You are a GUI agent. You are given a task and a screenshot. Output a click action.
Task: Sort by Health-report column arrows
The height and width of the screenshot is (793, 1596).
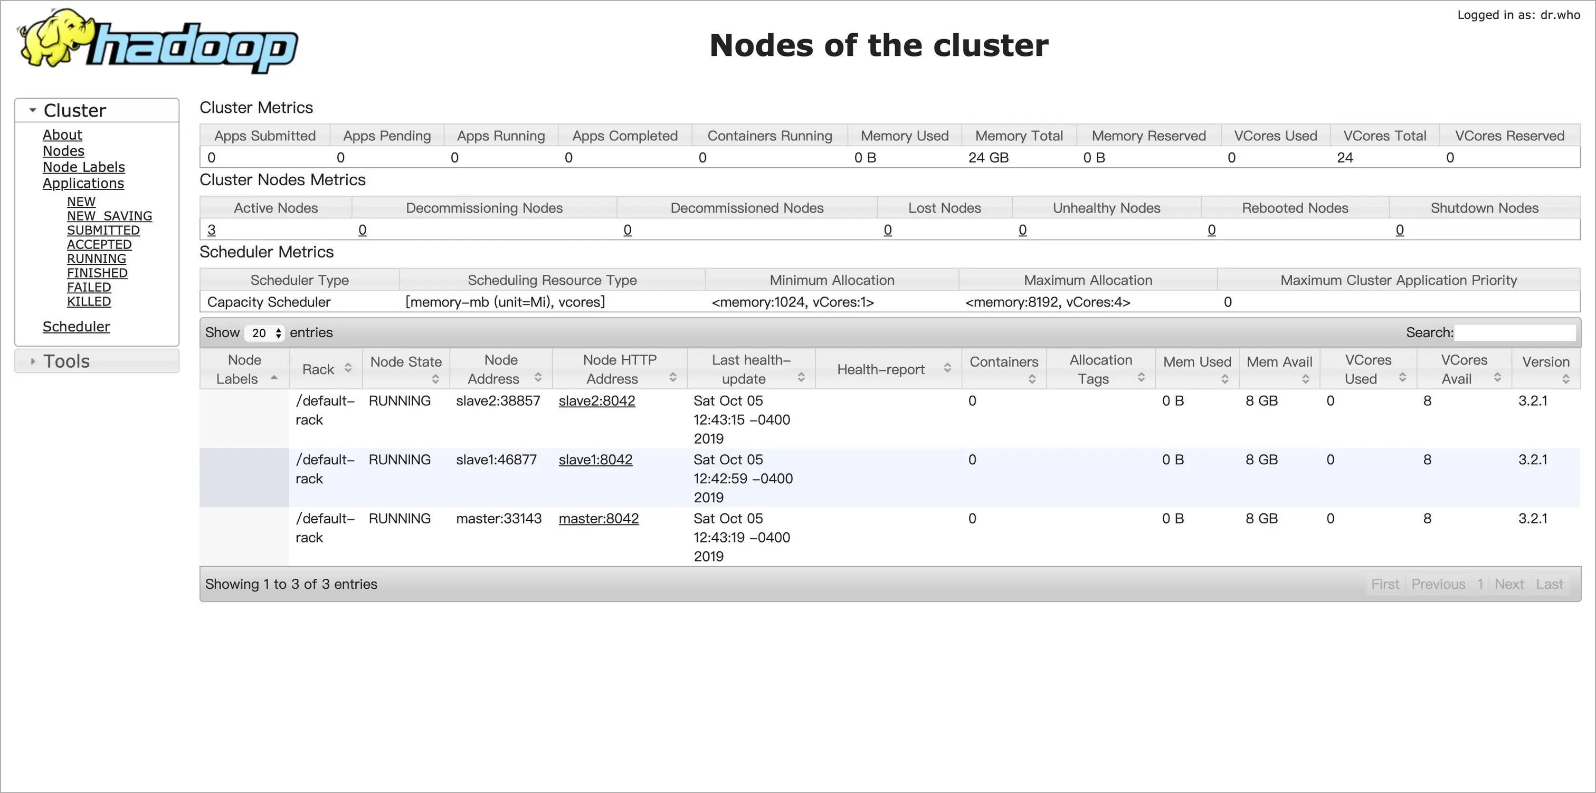pyautogui.click(x=947, y=368)
